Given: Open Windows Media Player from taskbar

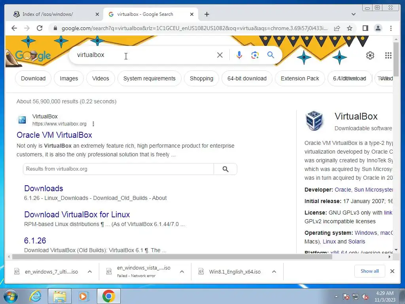Looking at the screenshot, I should [x=83, y=296].
